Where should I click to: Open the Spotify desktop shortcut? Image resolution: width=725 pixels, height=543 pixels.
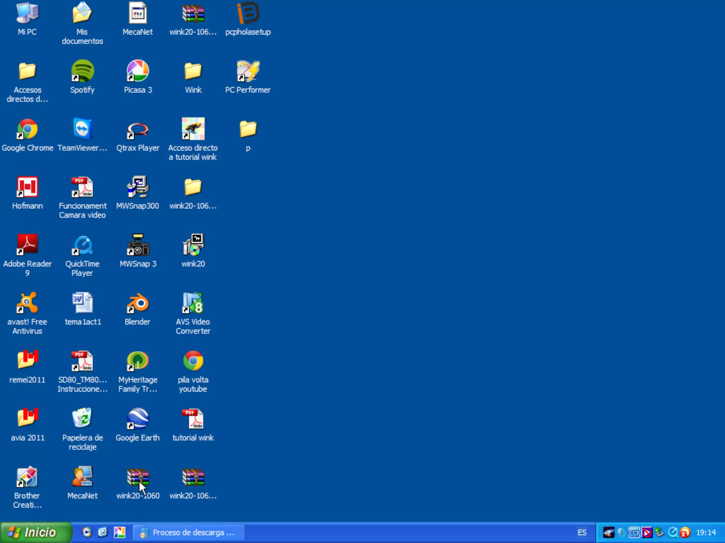point(82,71)
